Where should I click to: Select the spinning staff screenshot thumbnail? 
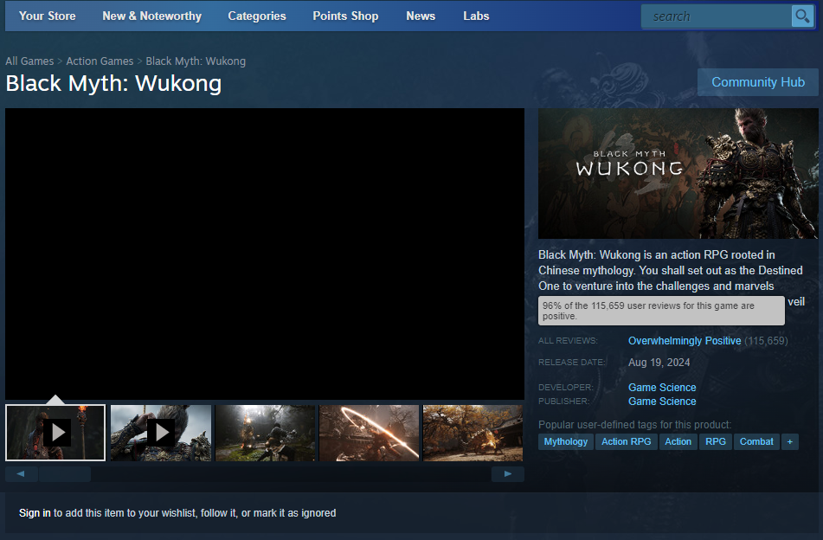pos(369,433)
